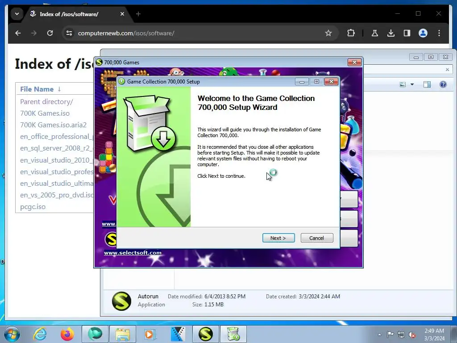
Task: Close the 700,000 Games window
Action: tap(354, 62)
